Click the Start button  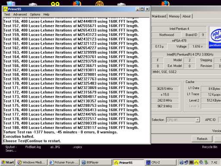[x=8, y=163]
